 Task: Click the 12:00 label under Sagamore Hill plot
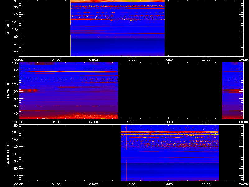[x=131, y=185]
